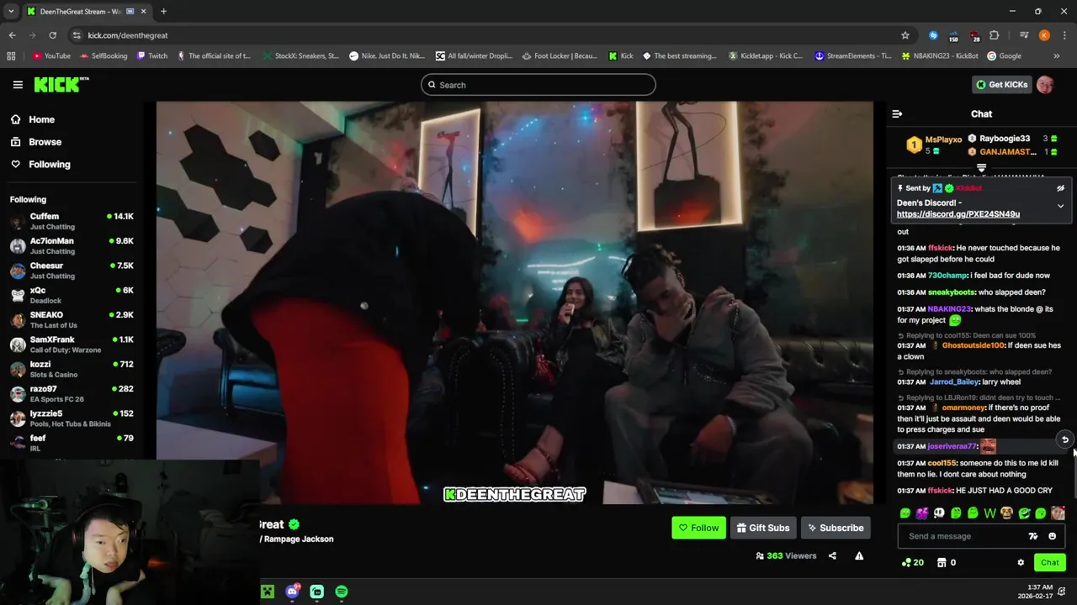This screenshot has height=605, width=1077.
Task: Open the Twitch bookmark
Action: 151,56
